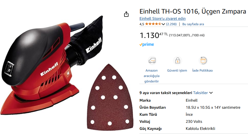Screen dimensions: 248x135
Task: Click the Prime logo badge
Action: click(147, 44)
